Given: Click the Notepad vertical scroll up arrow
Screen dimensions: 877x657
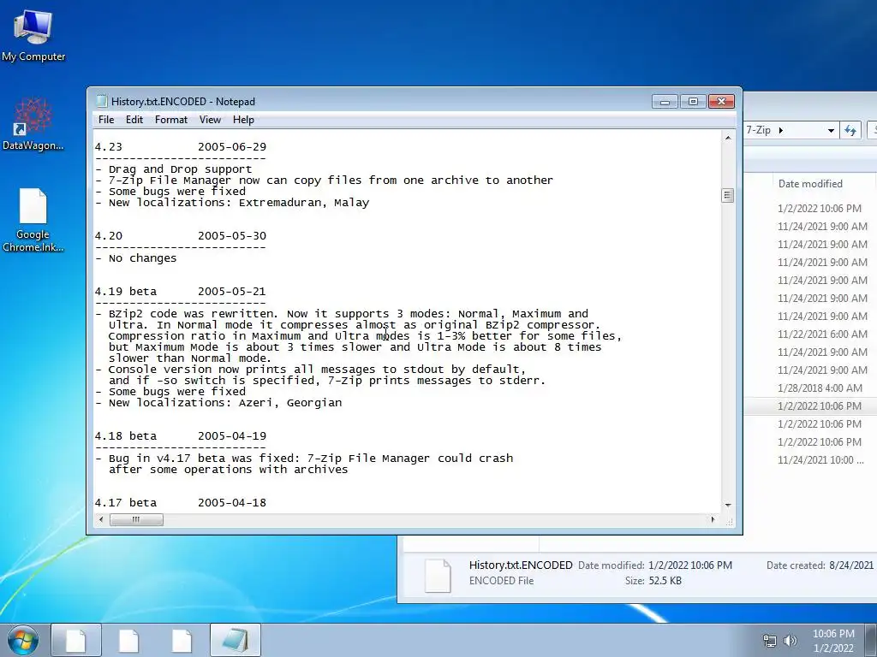Looking at the screenshot, I should (x=728, y=138).
